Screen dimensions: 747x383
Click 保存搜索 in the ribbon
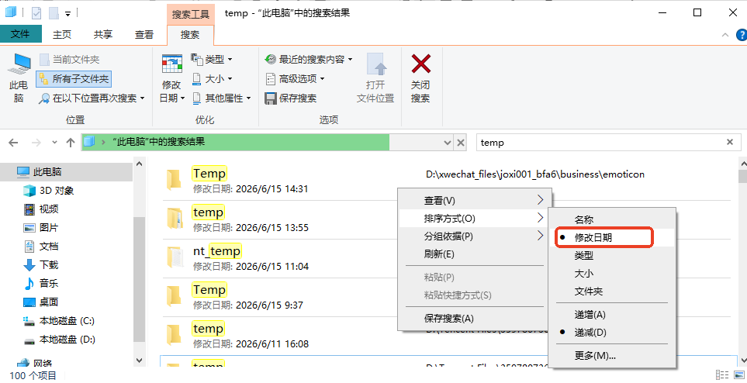click(291, 98)
